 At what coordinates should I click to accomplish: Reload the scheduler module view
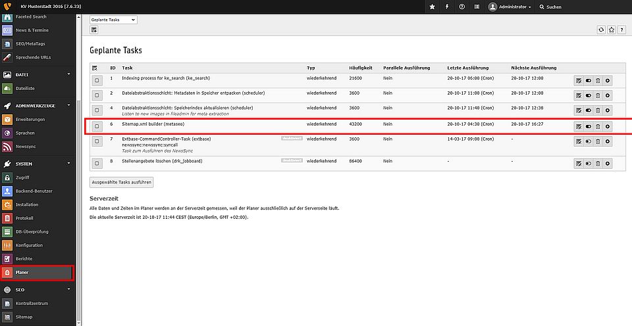click(x=601, y=30)
